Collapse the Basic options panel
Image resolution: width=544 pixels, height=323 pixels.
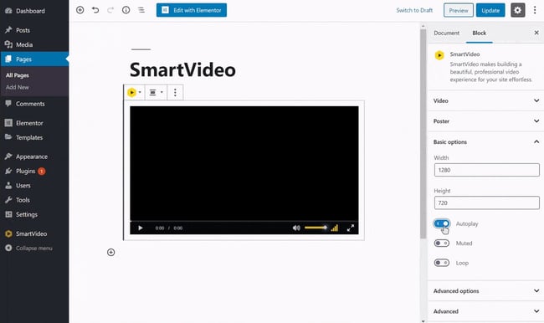485,141
